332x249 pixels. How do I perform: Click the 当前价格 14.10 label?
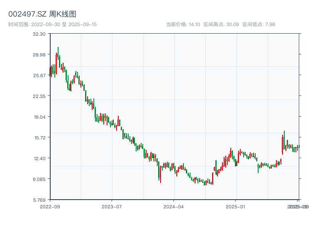[183, 24]
